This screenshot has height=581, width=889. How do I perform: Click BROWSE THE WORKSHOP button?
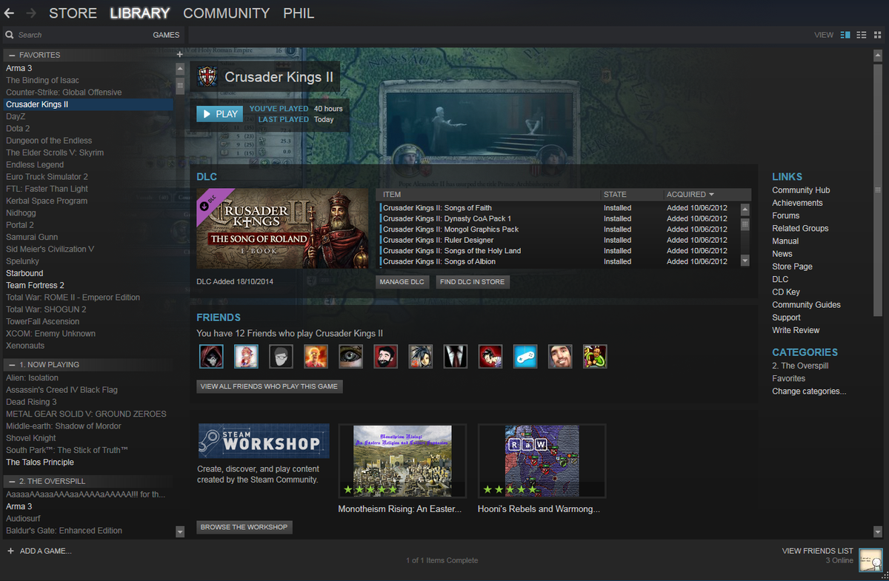click(x=244, y=527)
